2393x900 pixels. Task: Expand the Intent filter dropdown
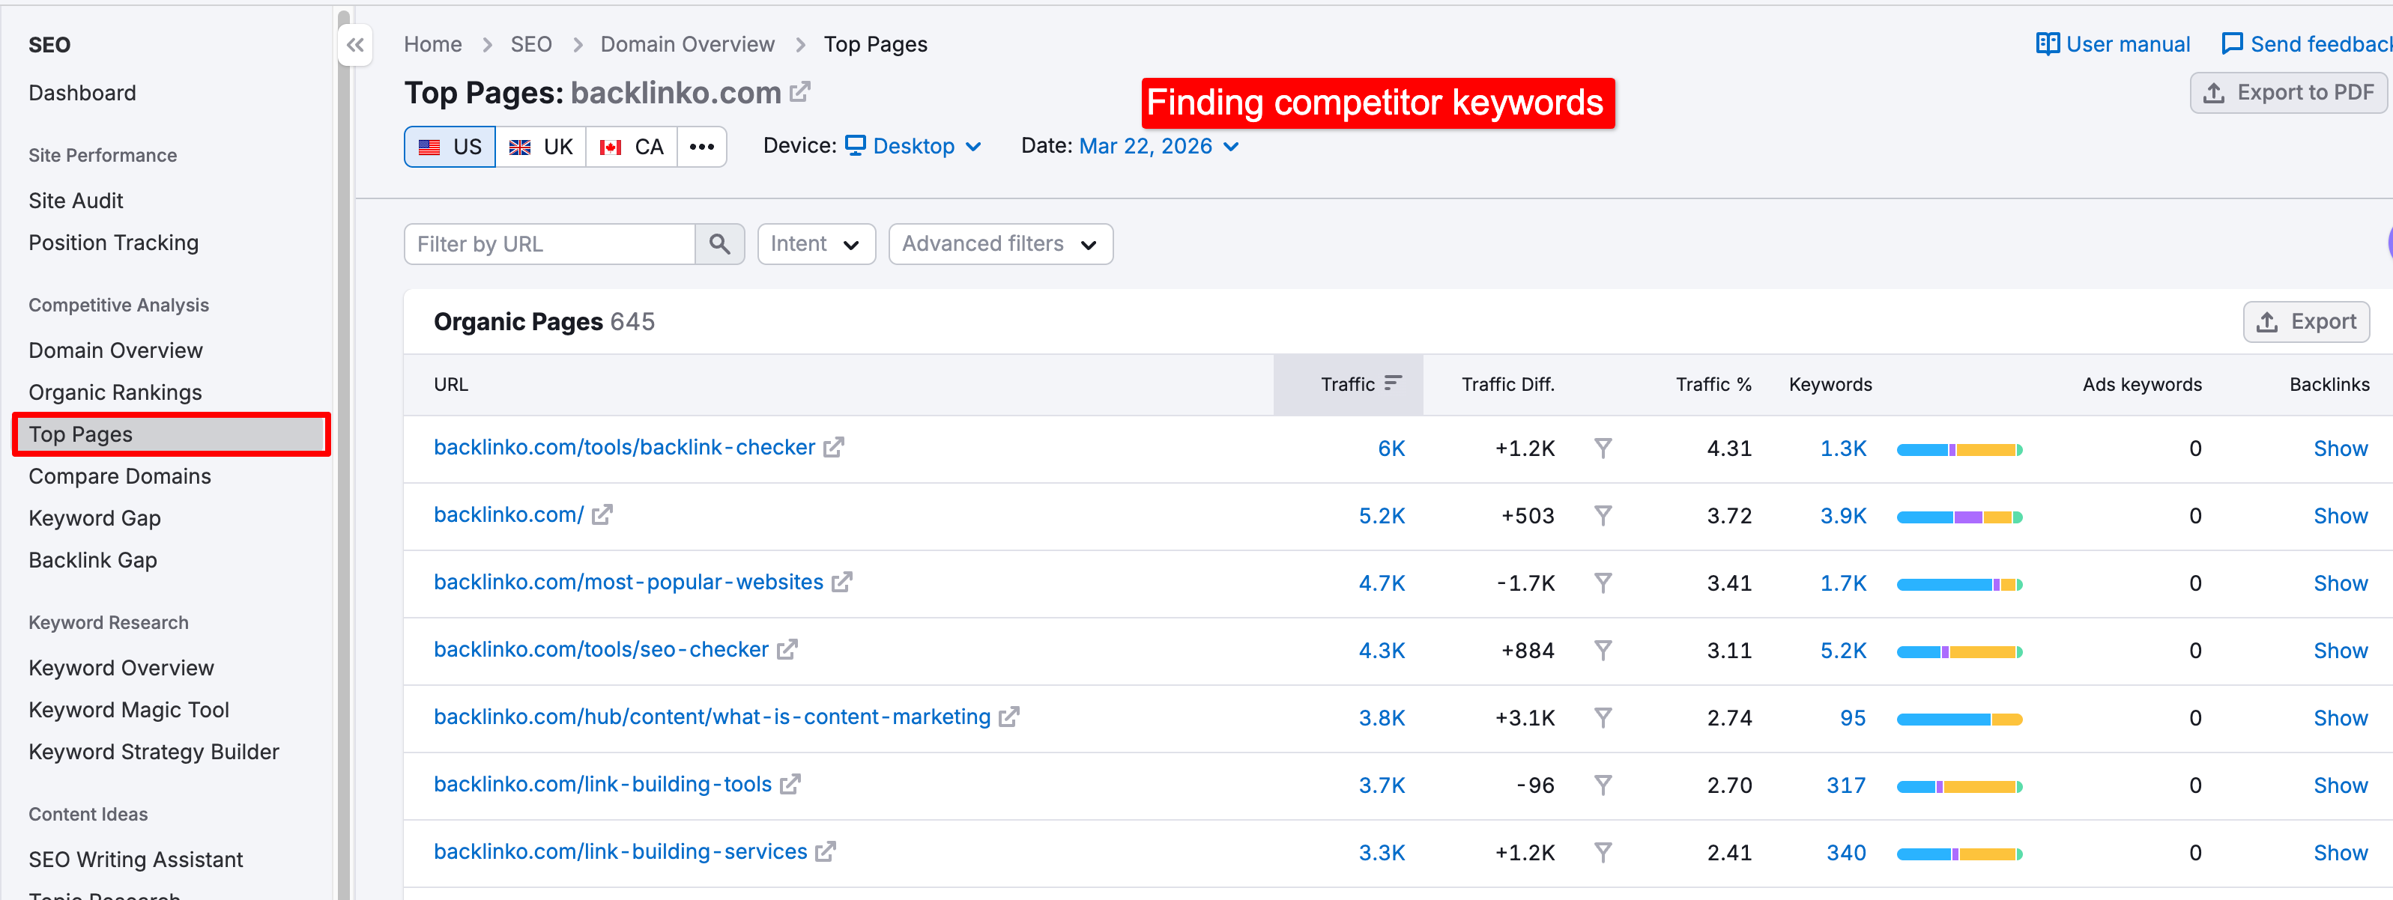(816, 244)
